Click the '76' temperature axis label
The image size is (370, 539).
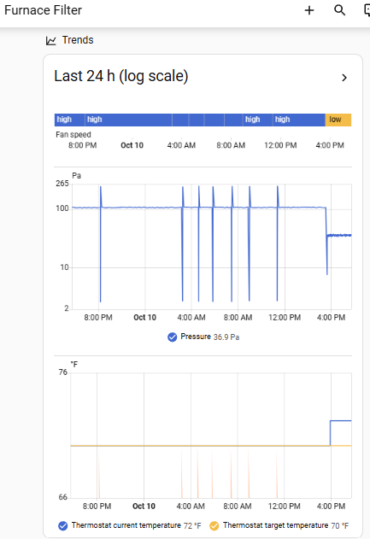63,372
